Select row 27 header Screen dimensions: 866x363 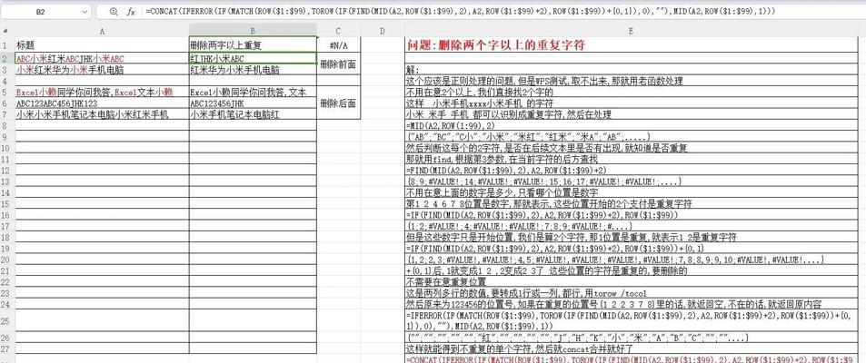point(5,348)
